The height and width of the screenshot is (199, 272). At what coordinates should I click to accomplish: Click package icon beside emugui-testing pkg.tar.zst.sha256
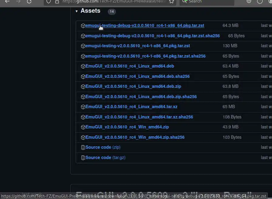coord(83,56)
